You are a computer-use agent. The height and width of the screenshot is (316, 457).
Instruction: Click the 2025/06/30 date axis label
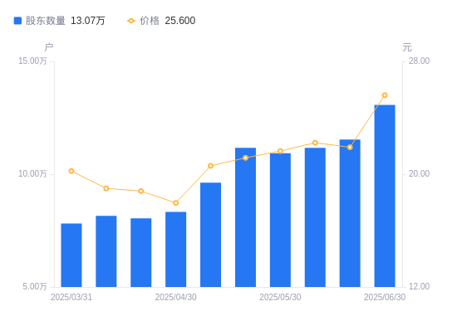pos(385,297)
